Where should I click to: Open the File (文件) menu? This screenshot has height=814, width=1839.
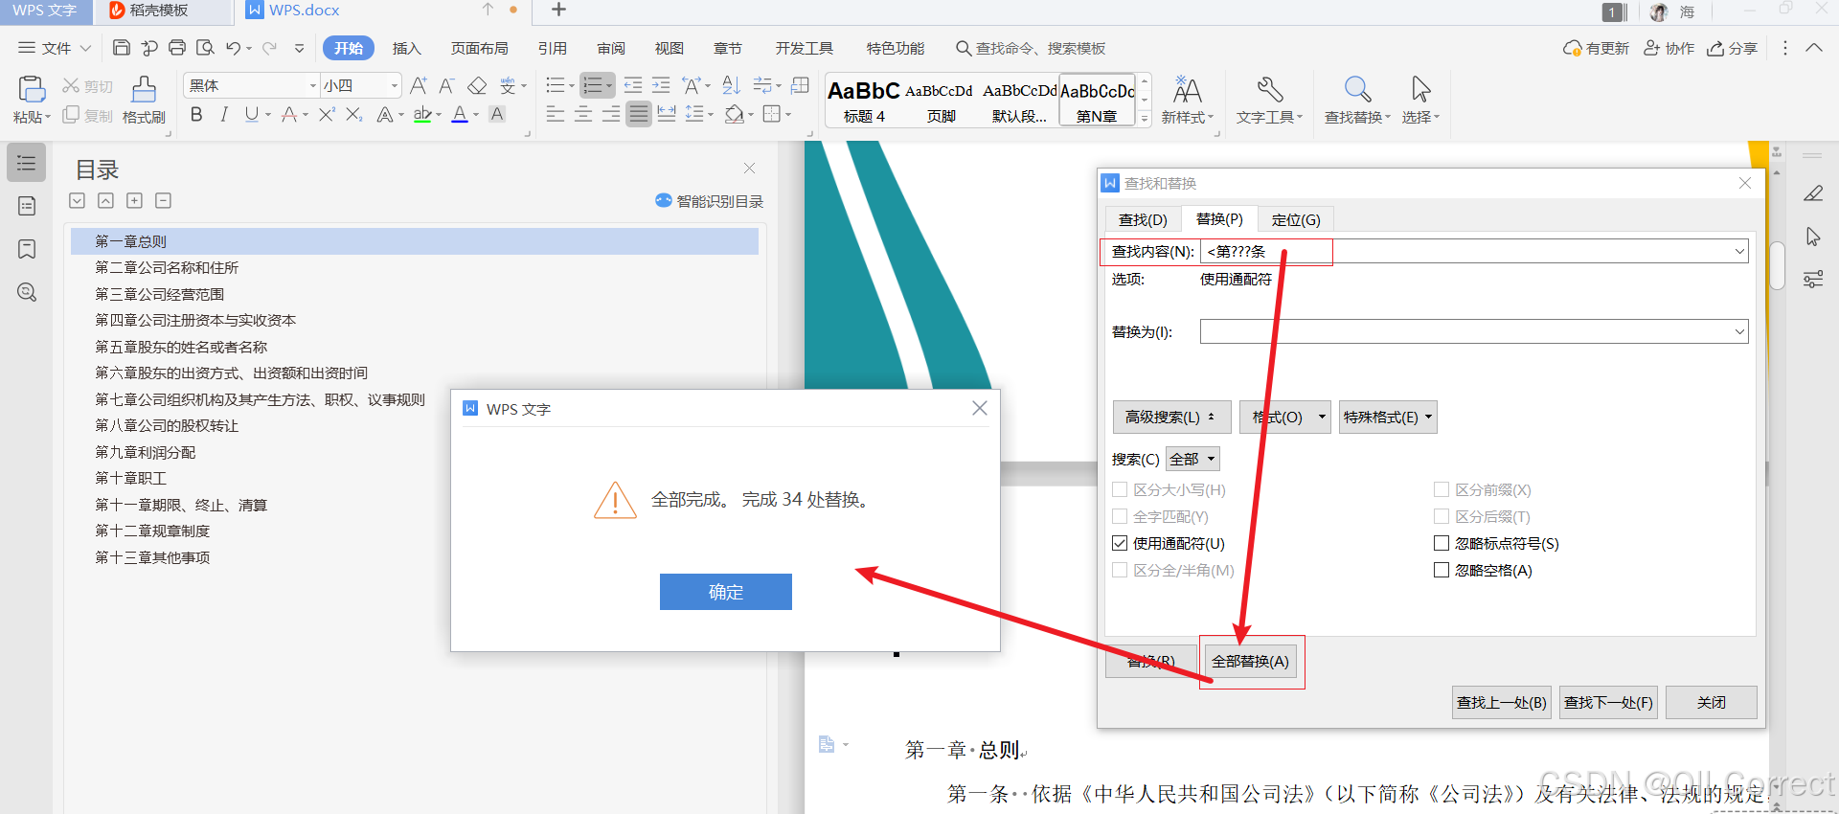tap(55, 48)
